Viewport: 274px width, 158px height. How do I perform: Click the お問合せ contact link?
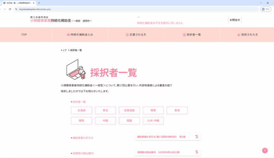tap(235, 20)
